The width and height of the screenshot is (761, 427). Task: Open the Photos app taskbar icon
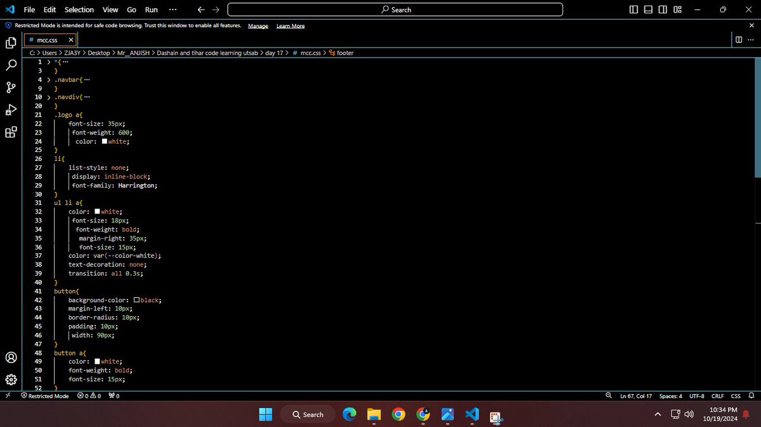click(x=447, y=414)
